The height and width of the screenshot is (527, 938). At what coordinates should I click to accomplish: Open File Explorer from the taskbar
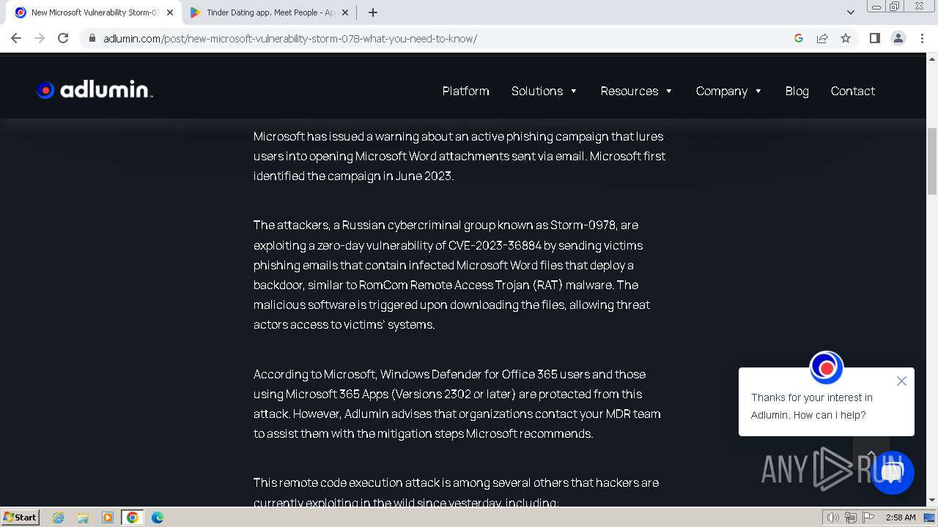(x=83, y=517)
